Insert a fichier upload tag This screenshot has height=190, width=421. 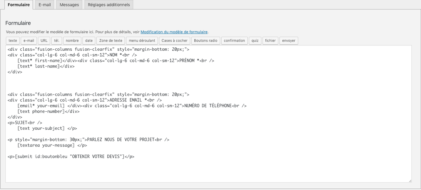pyautogui.click(x=270, y=41)
